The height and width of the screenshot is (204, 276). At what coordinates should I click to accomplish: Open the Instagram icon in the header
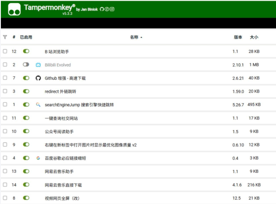[x=112, y=9]
